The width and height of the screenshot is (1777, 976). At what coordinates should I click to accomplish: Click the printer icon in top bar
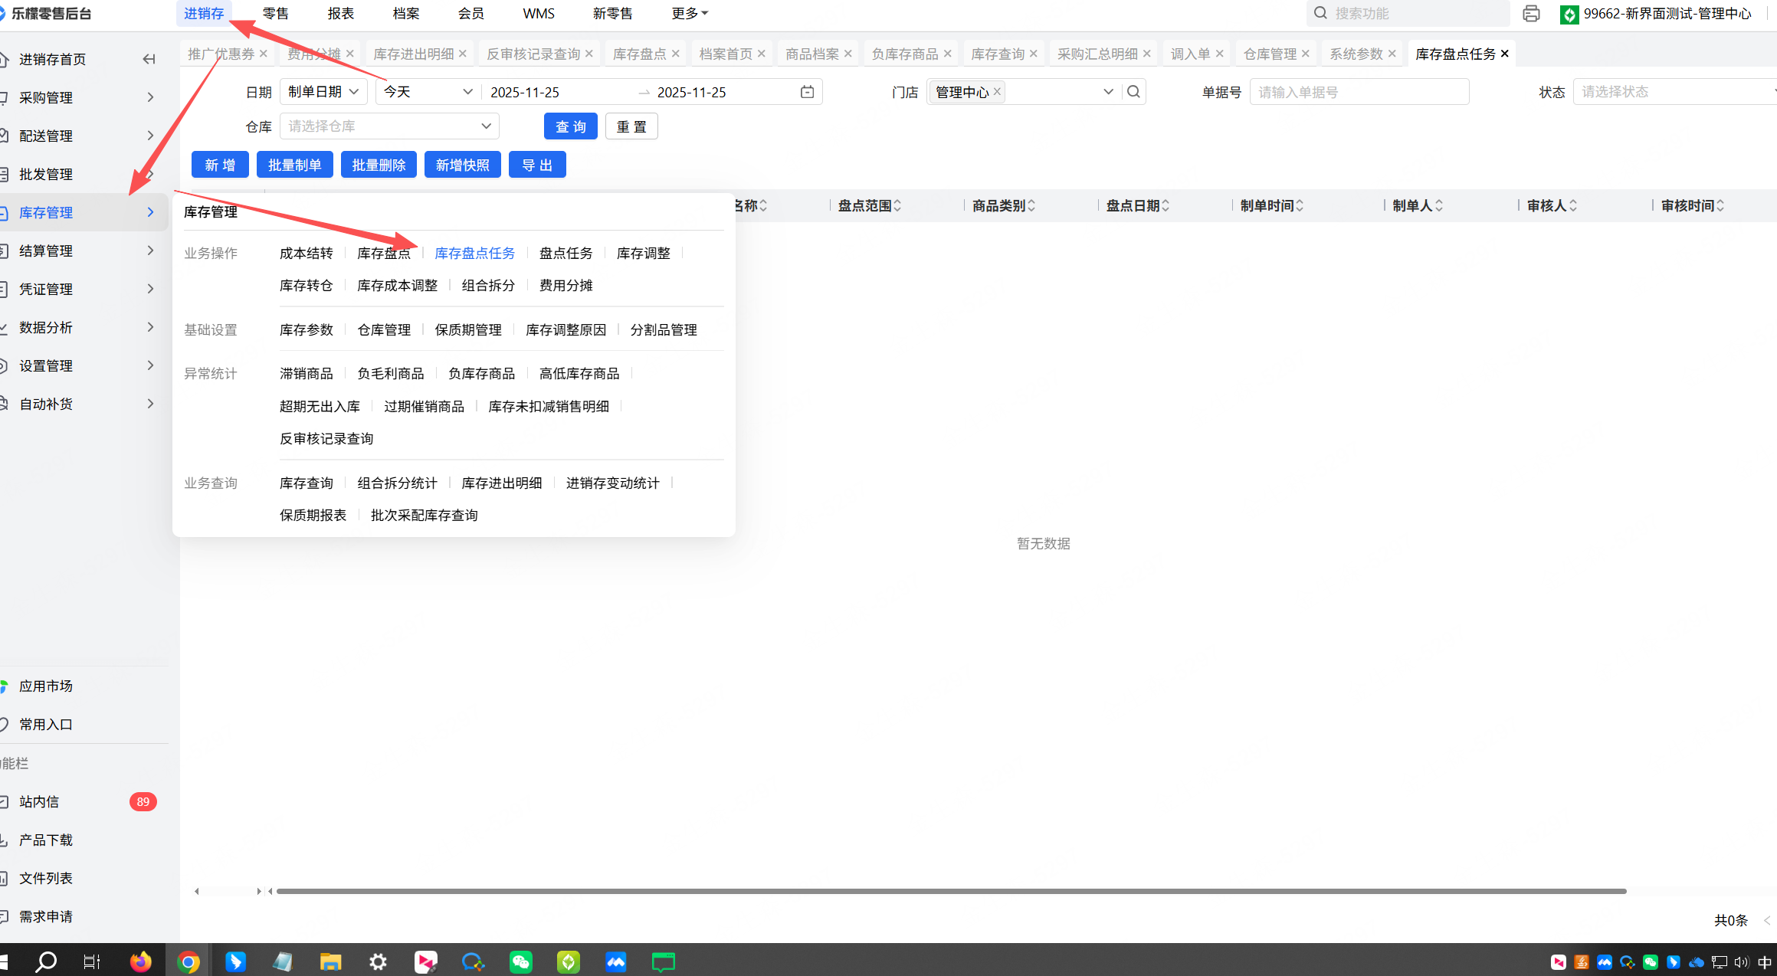point(1531,14)
